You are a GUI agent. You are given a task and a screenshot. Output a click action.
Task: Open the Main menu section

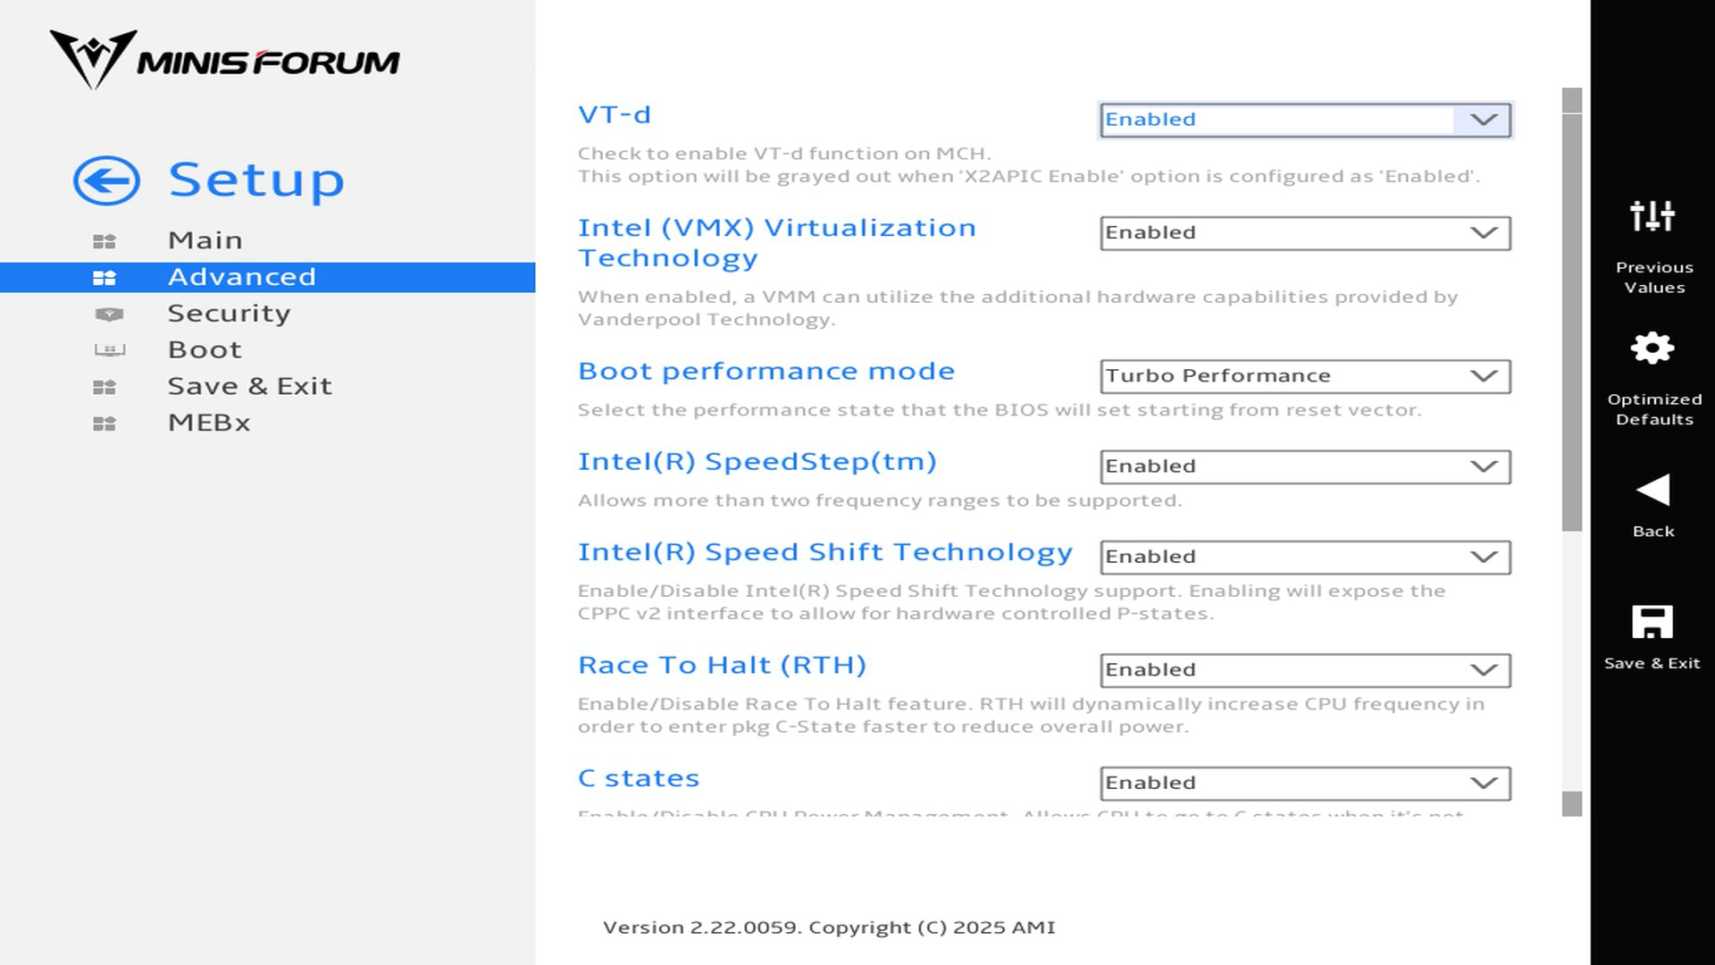coord(205,240)
